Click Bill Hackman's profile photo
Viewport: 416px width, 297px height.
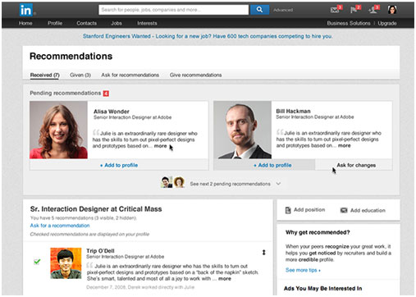coord(242,130)
